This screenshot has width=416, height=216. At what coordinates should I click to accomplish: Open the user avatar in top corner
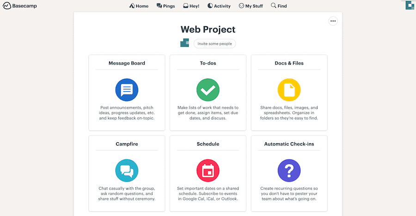[410, 6]
